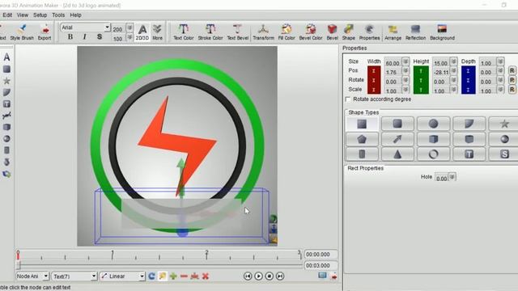The height and width of the screenshot is (291, 518).
Task: Select the star shape tool in left sidebar
Action: pos(6,81)
